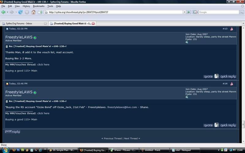Click the MSN icon in post #14 profile
Viewport: 245px width, 153px height.
(187, 97)
